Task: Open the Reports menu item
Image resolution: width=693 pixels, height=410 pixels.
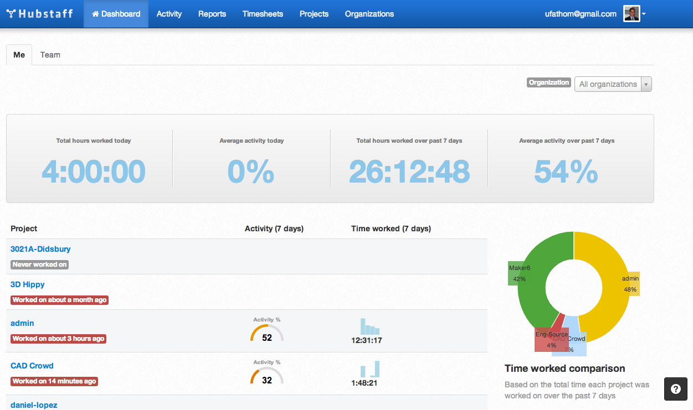Action: click(212, 14)
